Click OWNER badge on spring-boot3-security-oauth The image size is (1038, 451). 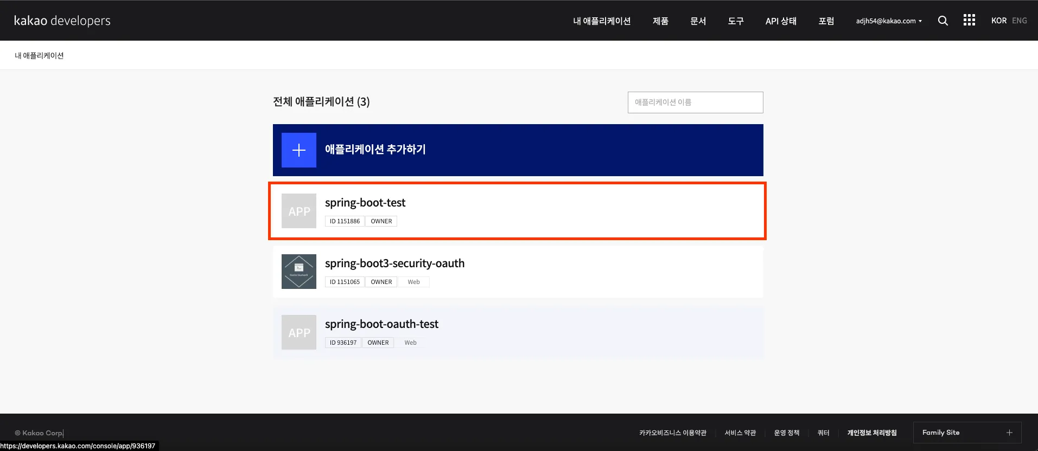381,282
